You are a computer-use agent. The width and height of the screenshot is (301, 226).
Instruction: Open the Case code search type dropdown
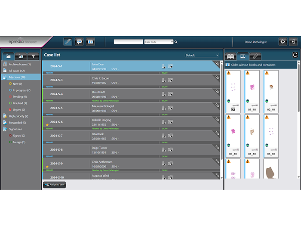[159, 42]
